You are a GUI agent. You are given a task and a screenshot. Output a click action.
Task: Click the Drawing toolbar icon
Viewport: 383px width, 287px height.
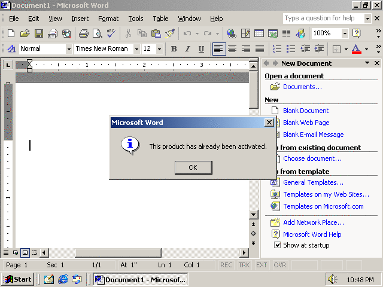pos(300,33)
